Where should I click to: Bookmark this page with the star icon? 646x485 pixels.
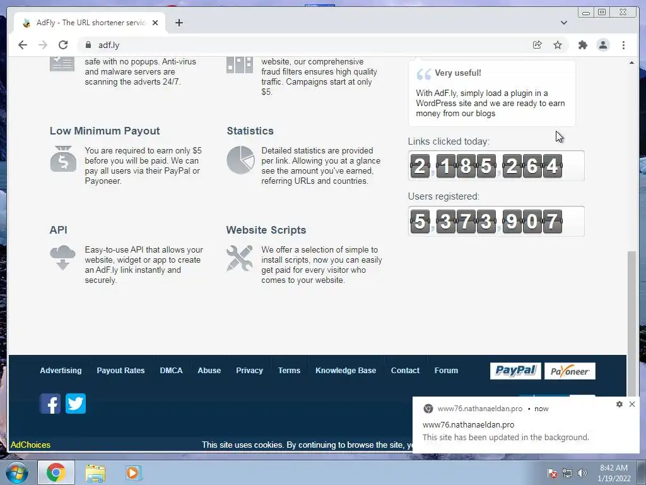tap(558, 45)
